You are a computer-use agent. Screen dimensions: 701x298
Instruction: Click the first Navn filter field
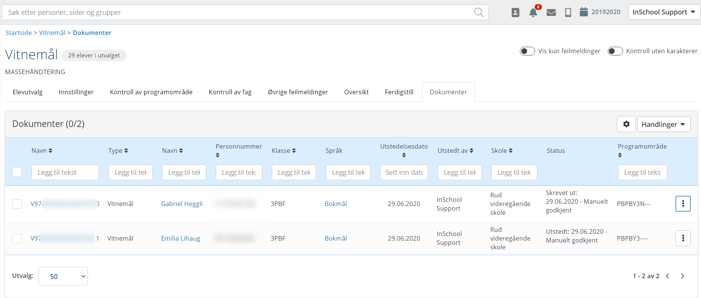[65, 172]
